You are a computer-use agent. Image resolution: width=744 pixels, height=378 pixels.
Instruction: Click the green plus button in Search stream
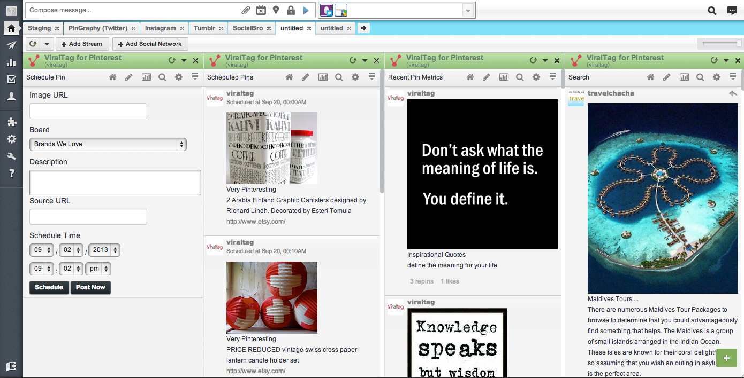[726, 358]
